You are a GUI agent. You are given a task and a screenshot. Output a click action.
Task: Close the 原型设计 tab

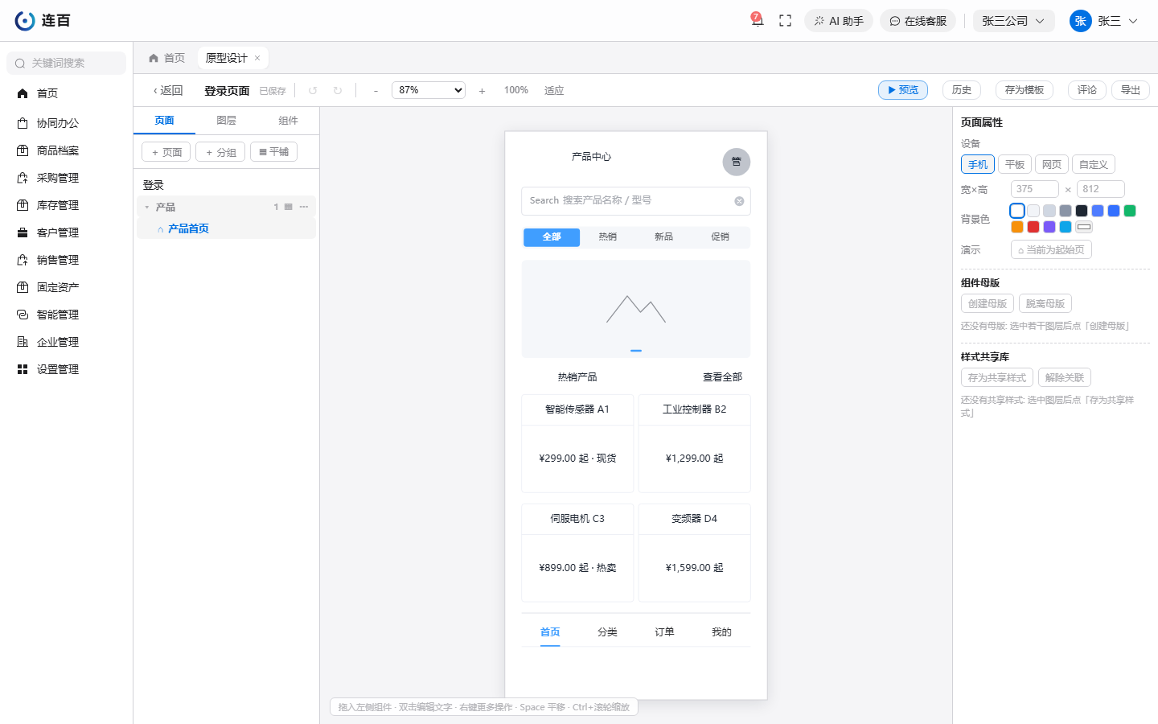257,58
